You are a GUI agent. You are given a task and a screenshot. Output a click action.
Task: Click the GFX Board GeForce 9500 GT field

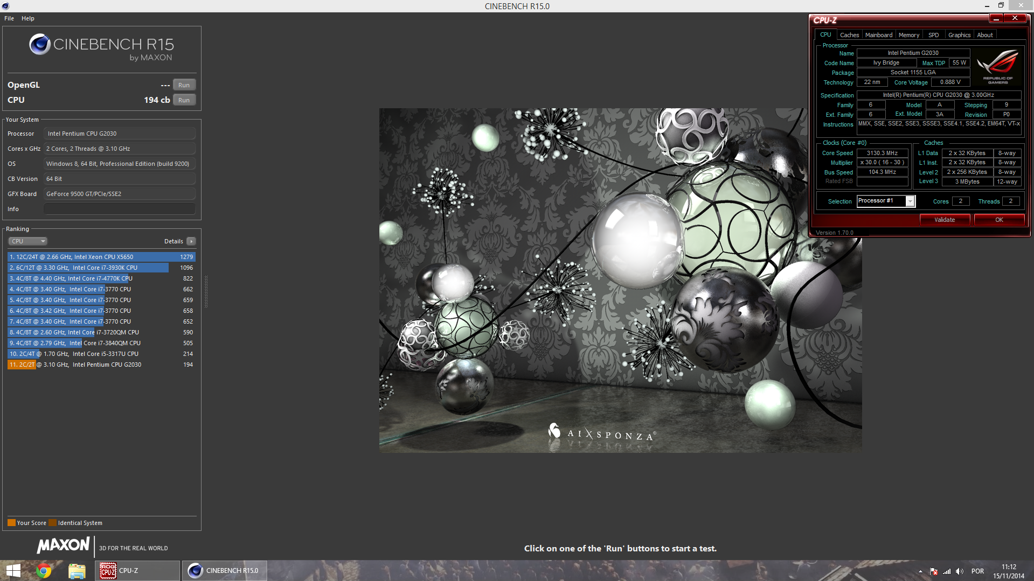[x=120, y=194]
